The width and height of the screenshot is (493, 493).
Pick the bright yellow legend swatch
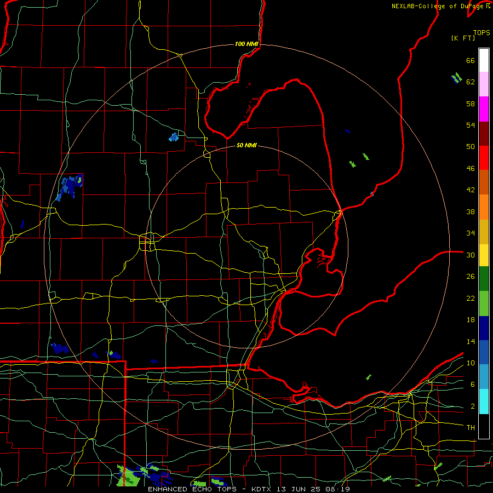click(x=484, y=255)
